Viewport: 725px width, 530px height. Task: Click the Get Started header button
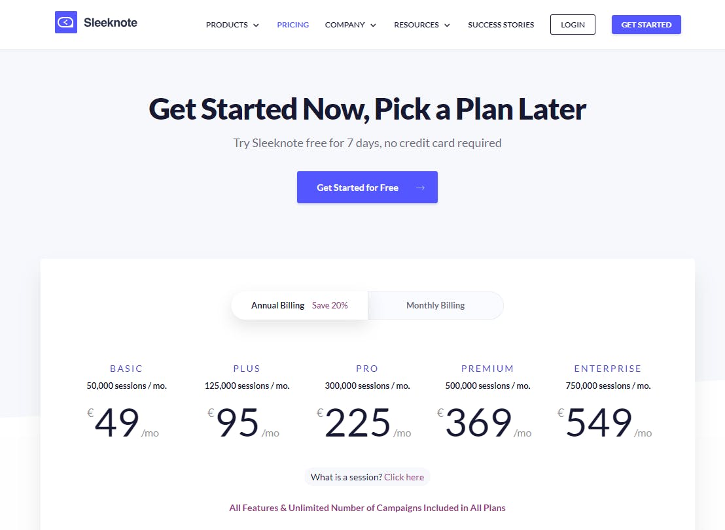646,24
